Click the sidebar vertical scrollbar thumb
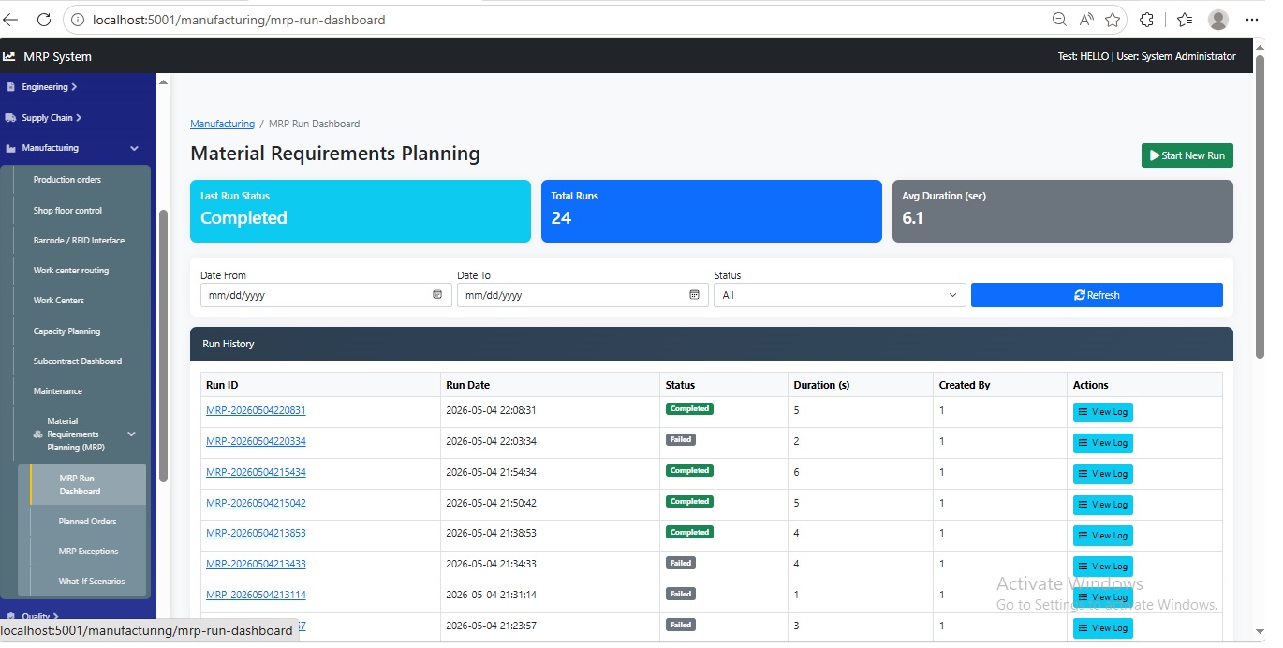Viewport: 1283px width, 648px height. [x=164, y=346]
